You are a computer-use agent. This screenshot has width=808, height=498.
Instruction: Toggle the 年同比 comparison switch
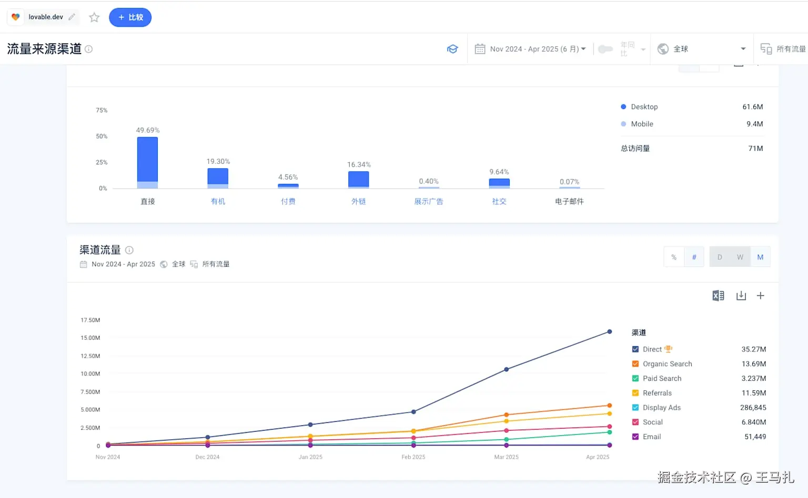coord(605,49)
